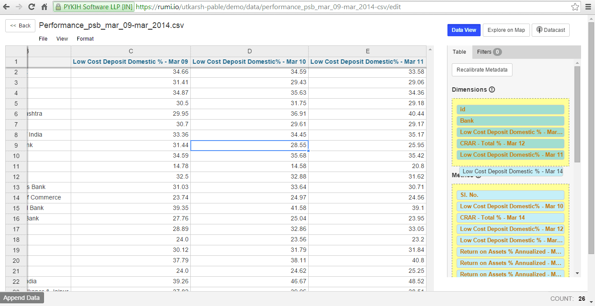
Task: Select Low Cost Deposit Domestic% - Mar 12 metric
Action: pos(510,229)
